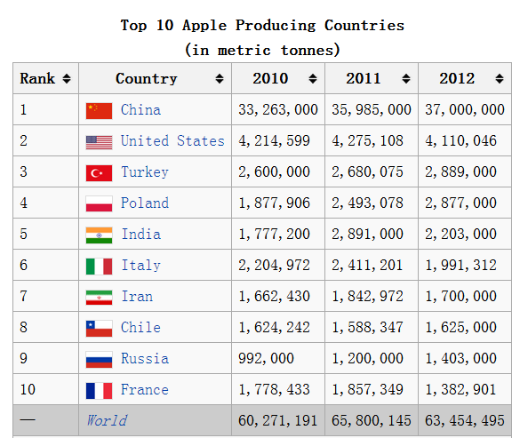The height and width of the screenshot is (438, 512).
Task: Select China's 2012 value 37,000,000
Action: click(x=465, y=109)
